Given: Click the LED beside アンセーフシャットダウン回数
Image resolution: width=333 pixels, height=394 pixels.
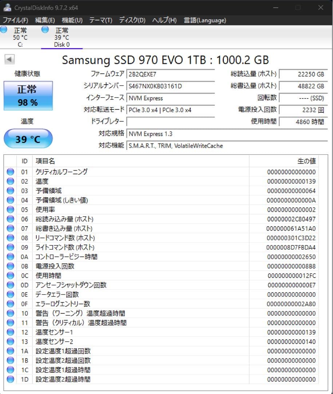Looking at the screenshot, I should 10,285.
